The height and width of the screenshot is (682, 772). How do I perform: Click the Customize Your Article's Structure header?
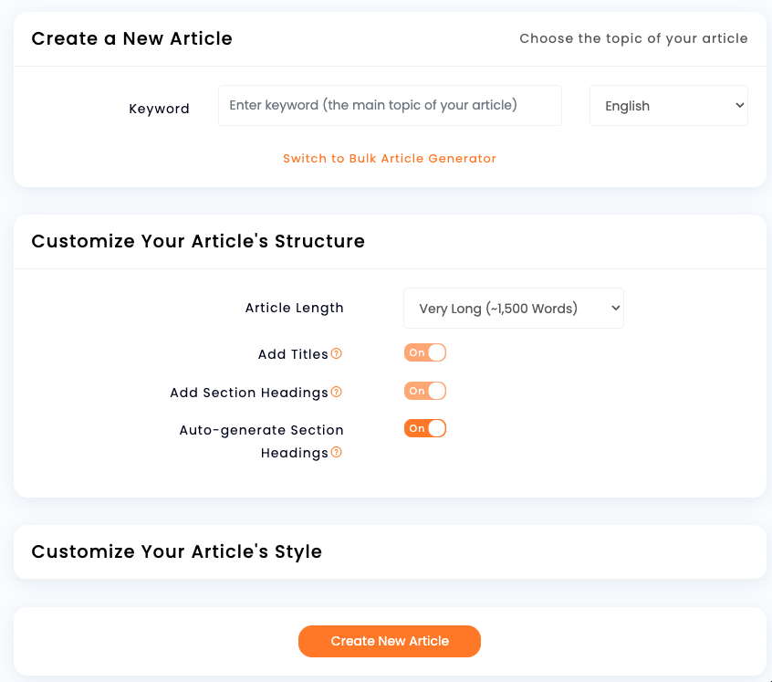198,241
